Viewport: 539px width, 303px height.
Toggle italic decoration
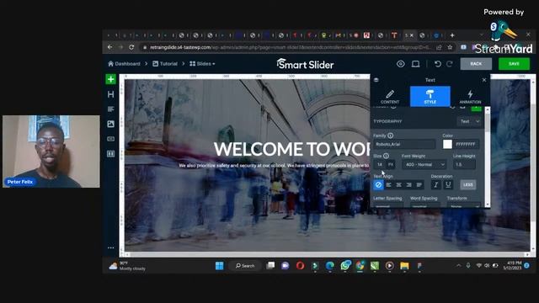click(436, 185)
